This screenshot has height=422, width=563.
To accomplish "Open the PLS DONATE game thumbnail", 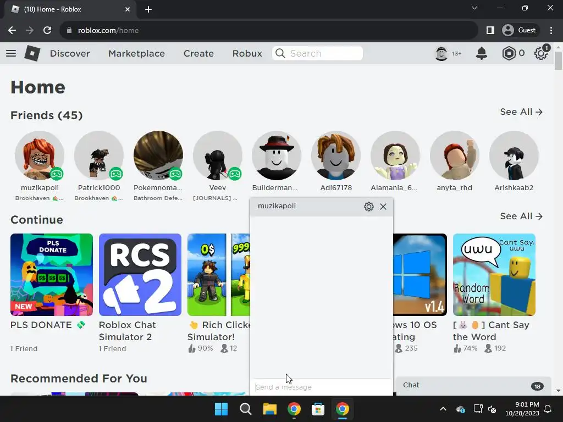I will tap(52, 275).
